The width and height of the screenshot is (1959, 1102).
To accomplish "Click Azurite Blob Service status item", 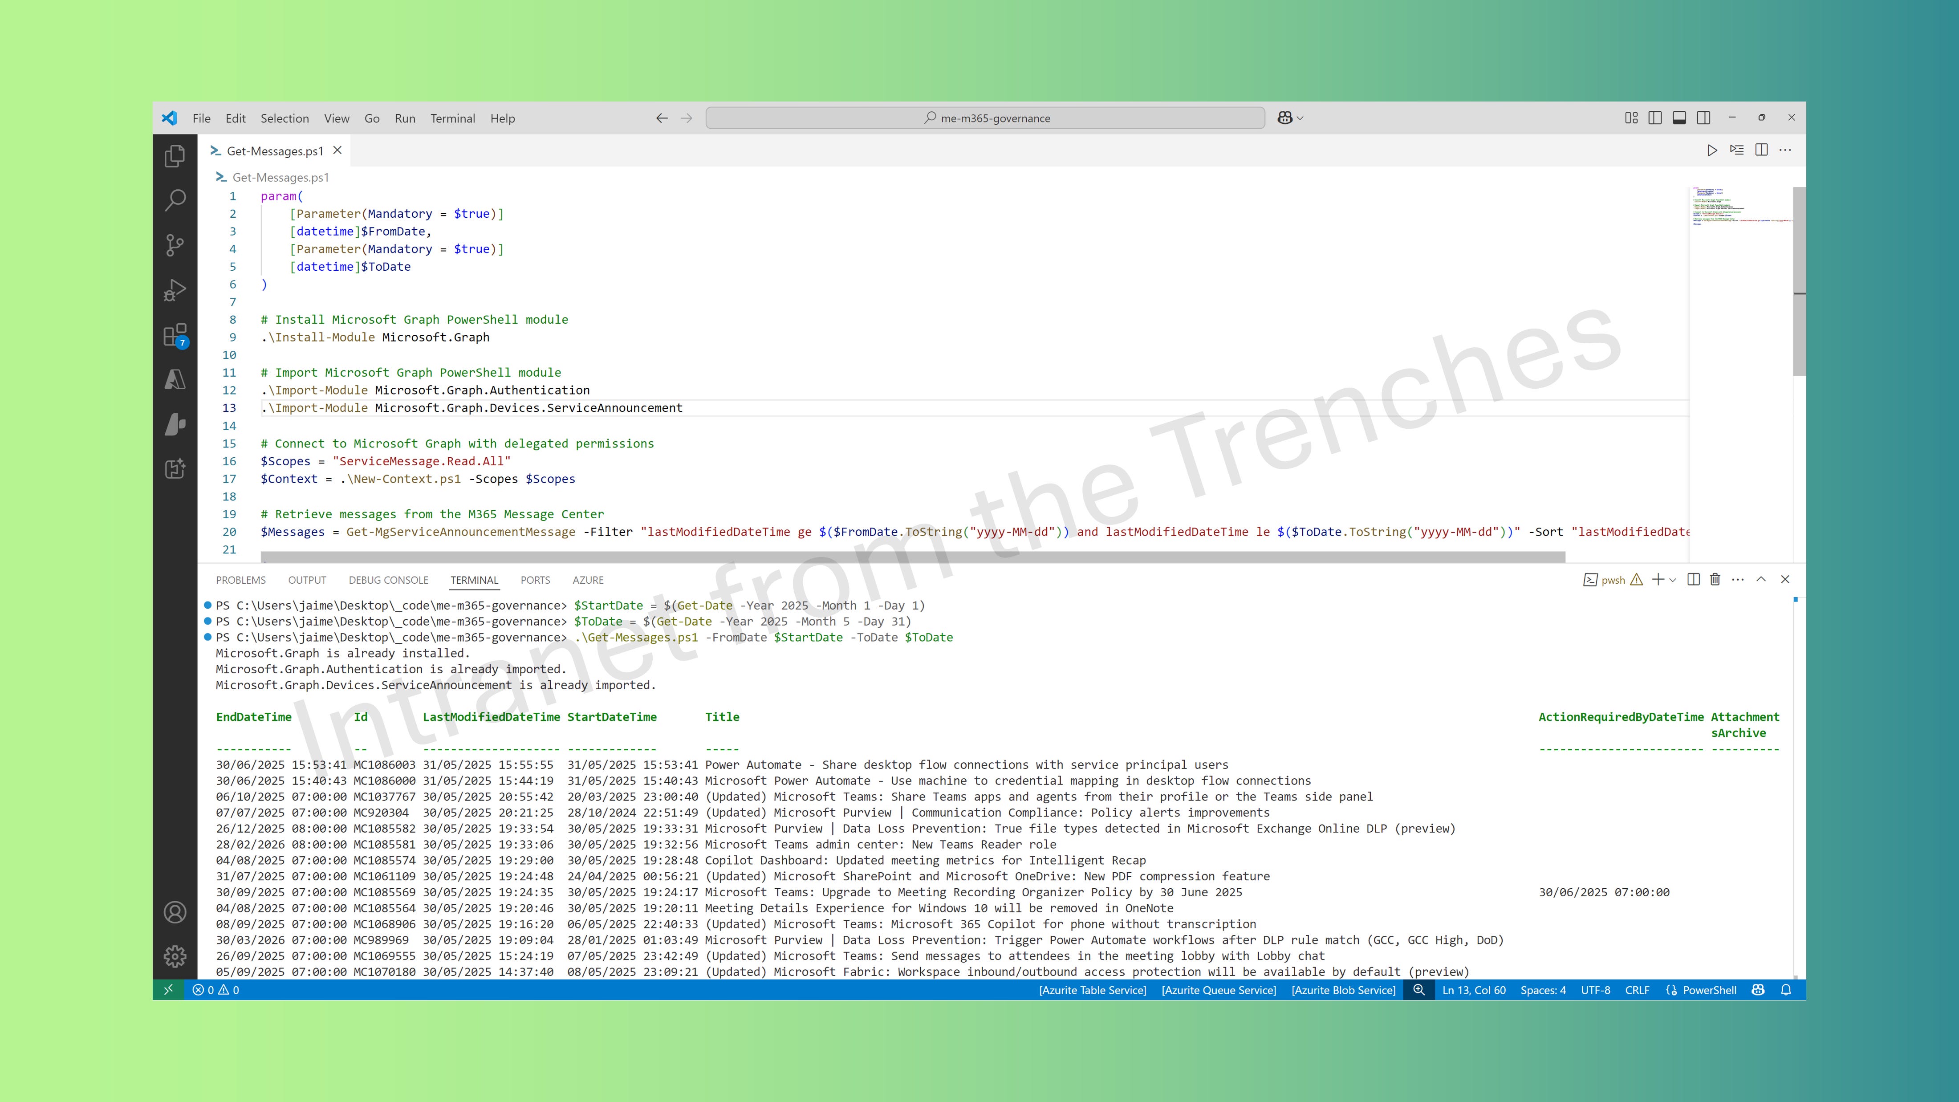I will 1343,989.
